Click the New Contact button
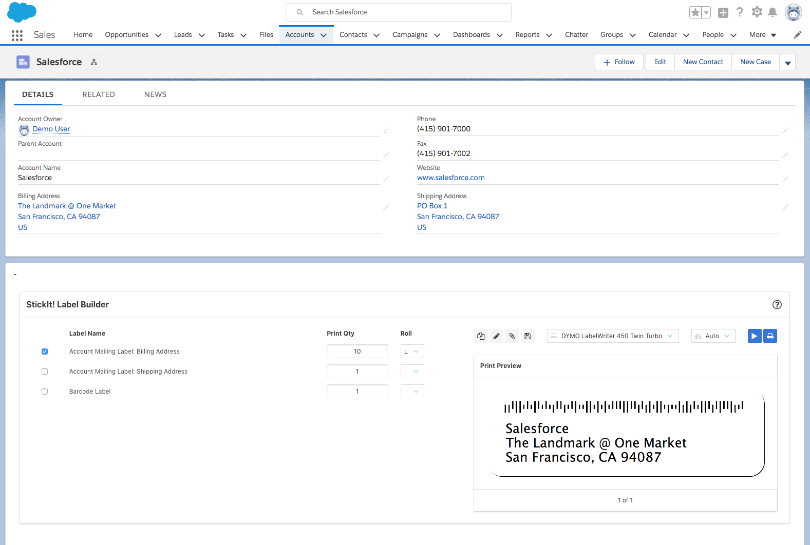The image size is (810, 545). [x=703, y=62]
